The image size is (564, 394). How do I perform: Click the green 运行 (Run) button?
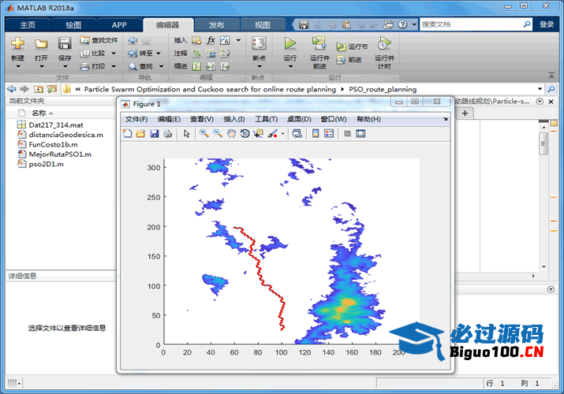[289, 44]
